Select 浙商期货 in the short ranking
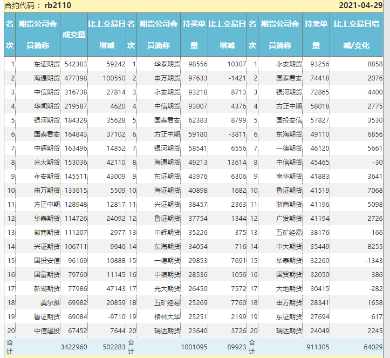The image size is (390, 358). 289,205
